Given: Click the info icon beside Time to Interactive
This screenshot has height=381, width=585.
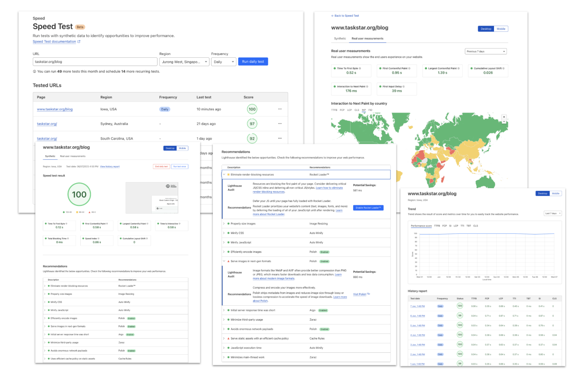Looking at the screenshot, I should (x=180, y=224).
